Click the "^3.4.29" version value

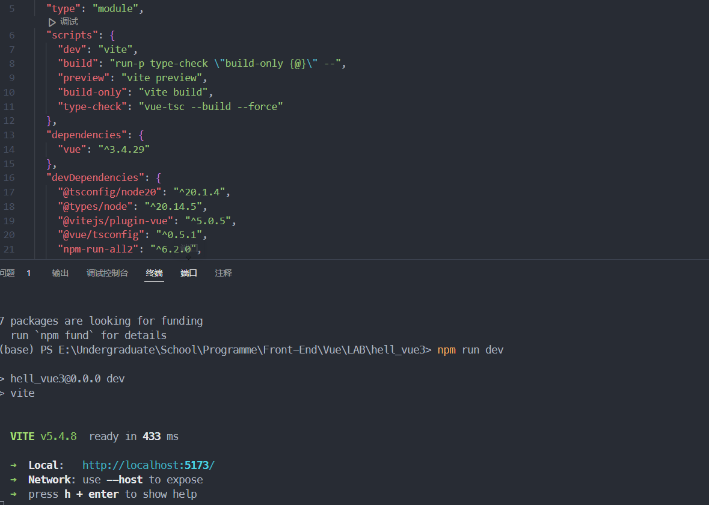pos(124,149)
